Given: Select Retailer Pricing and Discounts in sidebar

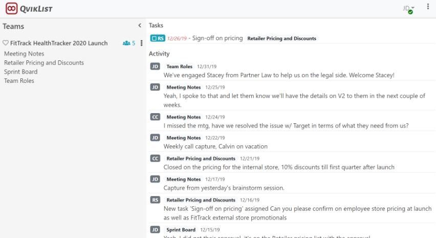Looking at the screenshot, I should [x=44, y=63].
